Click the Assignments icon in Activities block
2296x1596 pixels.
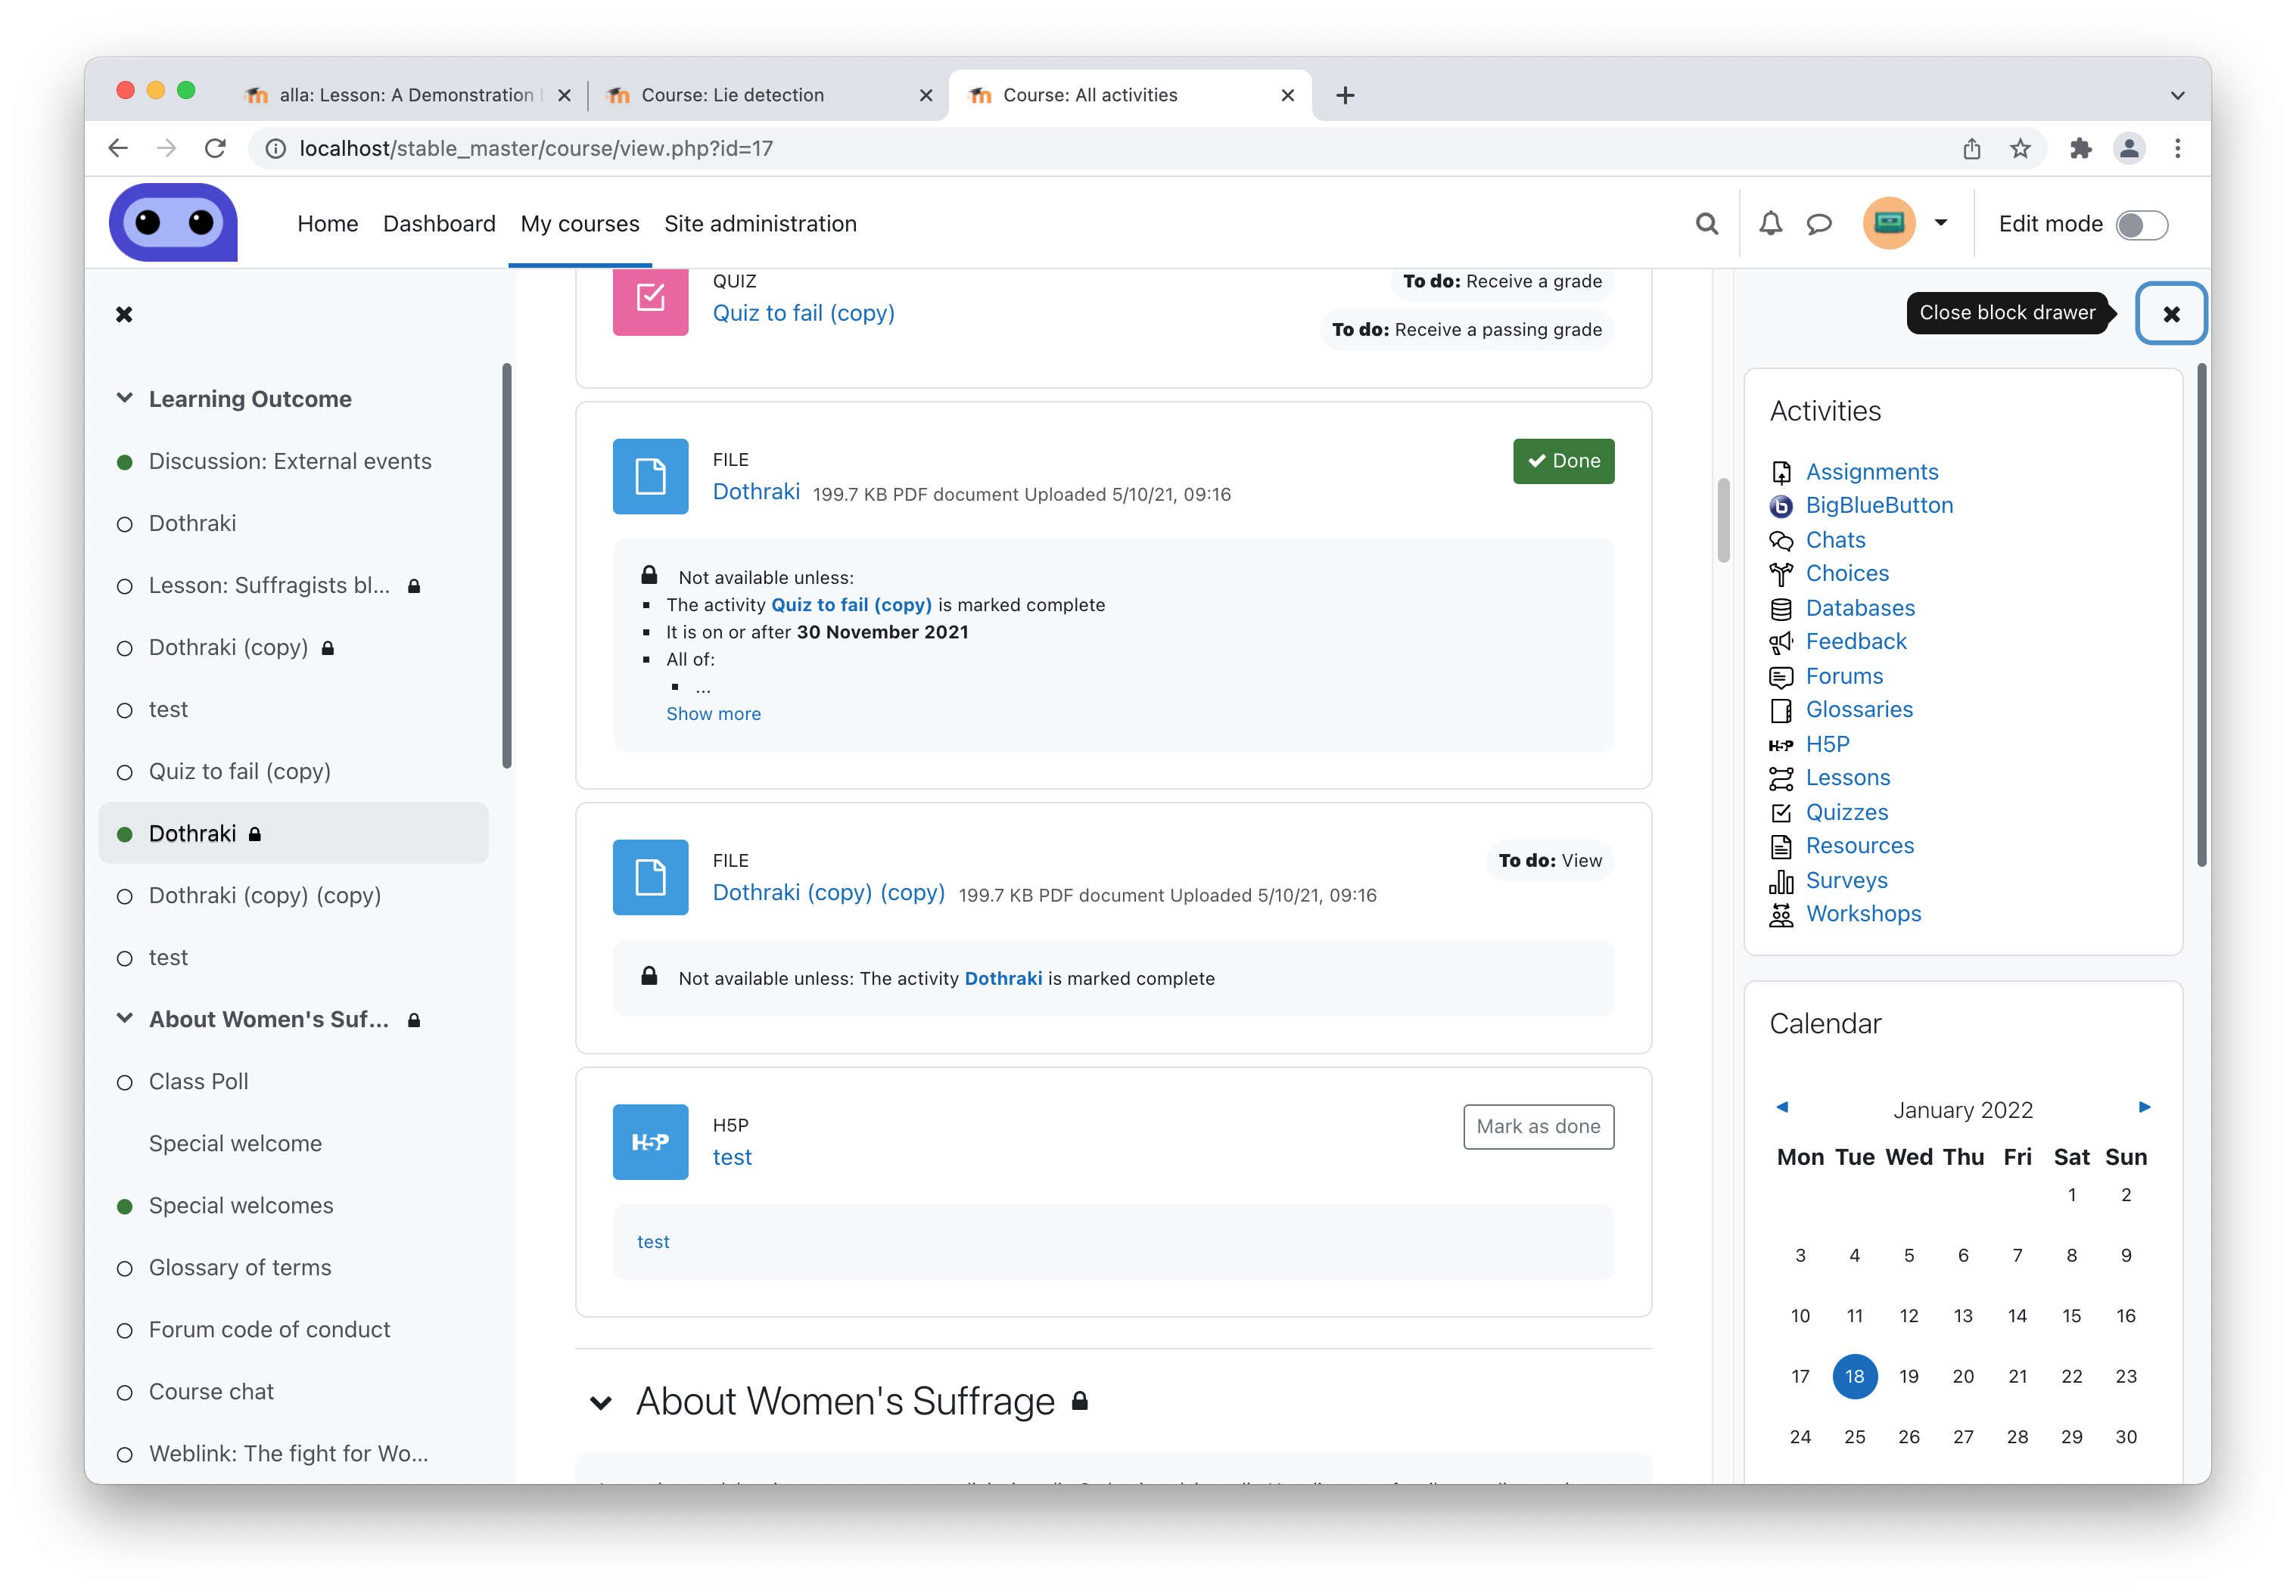(1781, 472)
